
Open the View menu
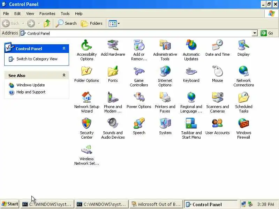click(30, 14)
